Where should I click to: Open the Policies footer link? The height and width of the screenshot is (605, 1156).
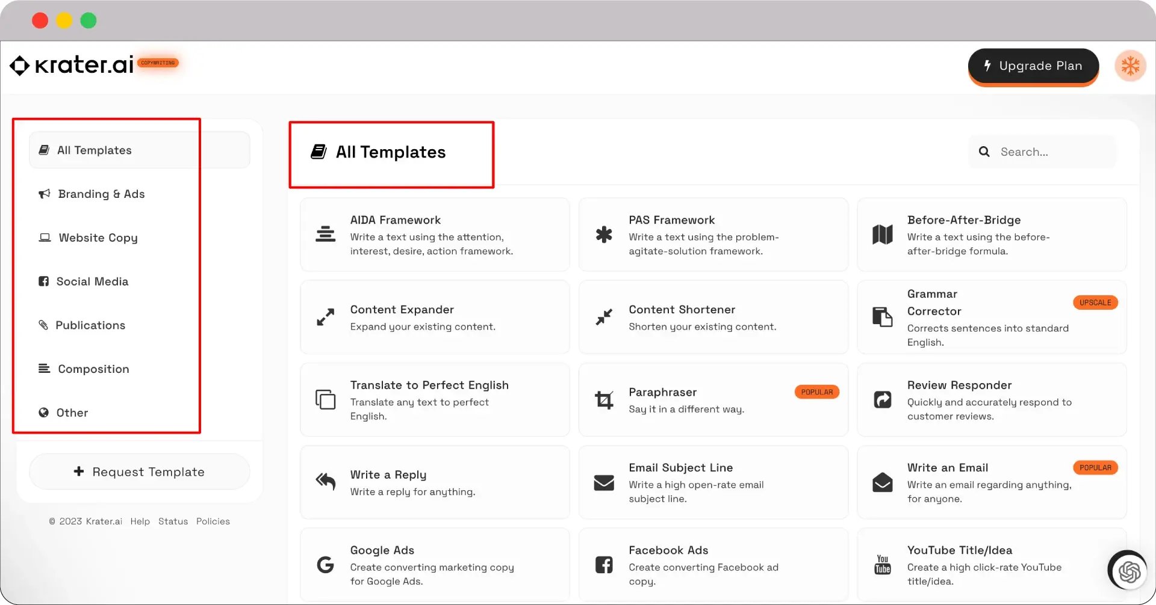click(x=213, y=521)
